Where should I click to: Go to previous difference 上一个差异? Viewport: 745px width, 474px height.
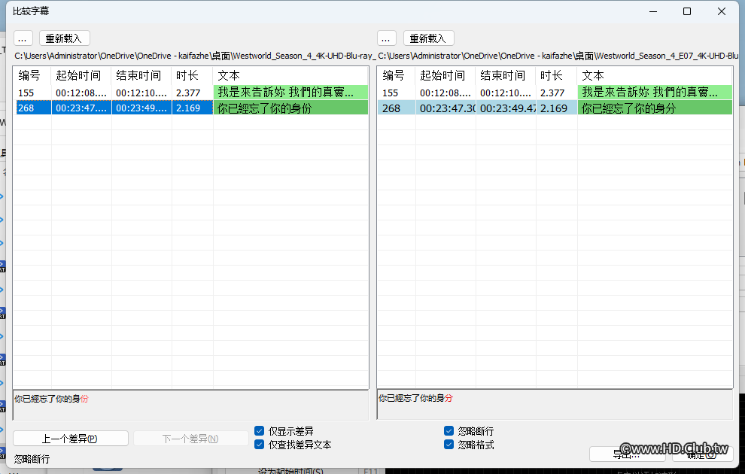[70, 439]
